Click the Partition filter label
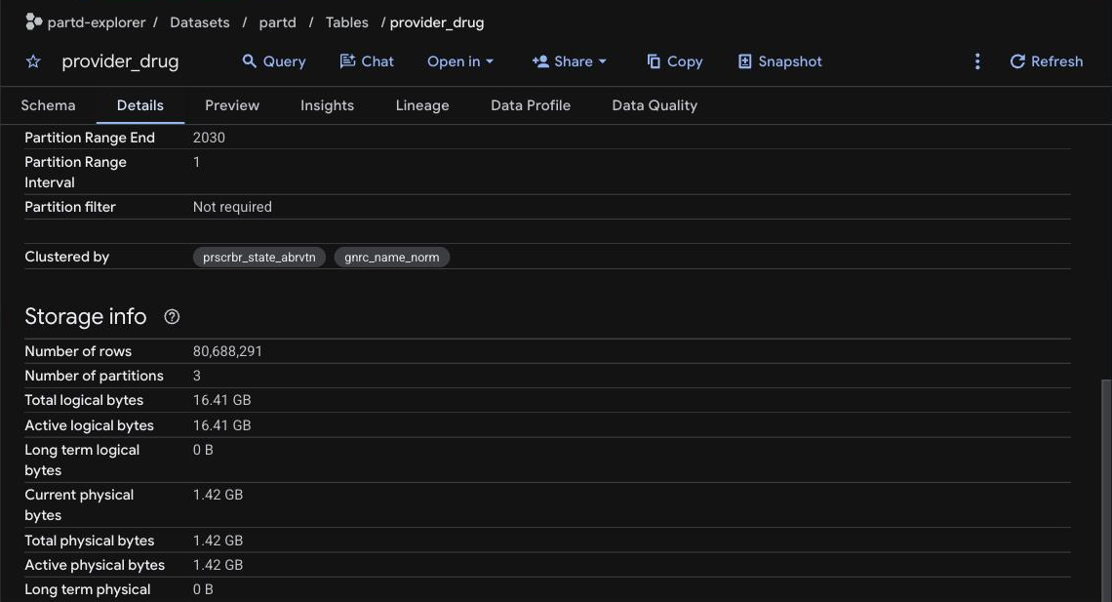Image resolution: width=1112 pixels, height=602 pixels. (69, 207)
